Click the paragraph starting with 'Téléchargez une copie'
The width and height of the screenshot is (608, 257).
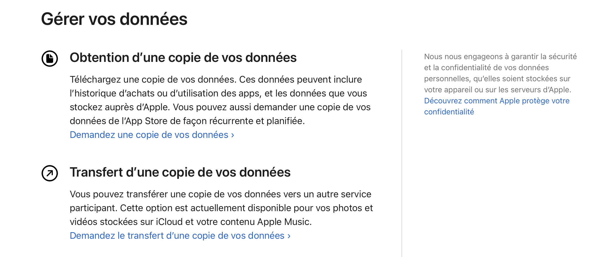point(220,100)
